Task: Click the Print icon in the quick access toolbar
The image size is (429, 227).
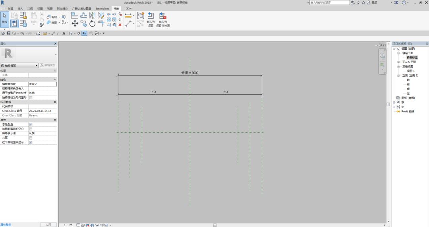Action: tap(38, 33)
